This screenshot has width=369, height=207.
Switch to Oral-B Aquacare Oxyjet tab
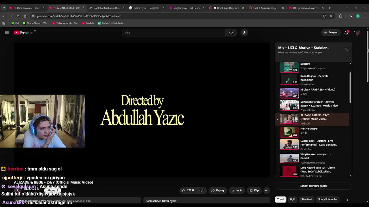[x=266, y=8]
